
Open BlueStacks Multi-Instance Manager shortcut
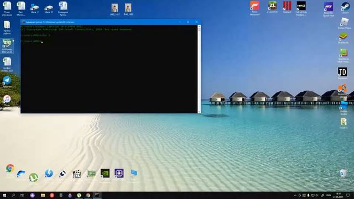pos(343,55)
